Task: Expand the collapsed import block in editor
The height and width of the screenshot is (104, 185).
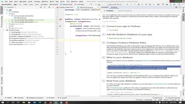Action: click(76, 14)
